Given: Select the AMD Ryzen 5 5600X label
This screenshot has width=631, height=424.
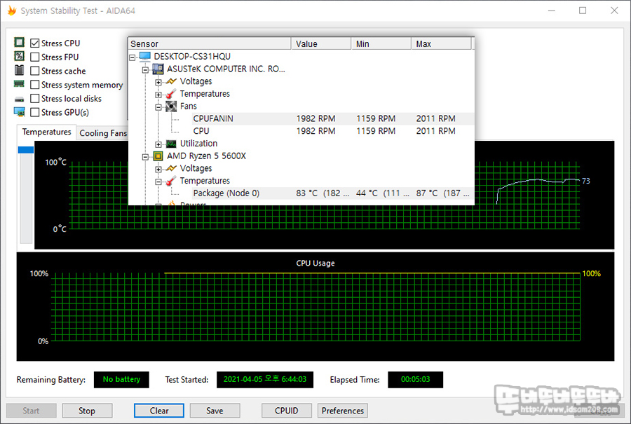Looking at the screenshot, I should click(x=206, y=156).
